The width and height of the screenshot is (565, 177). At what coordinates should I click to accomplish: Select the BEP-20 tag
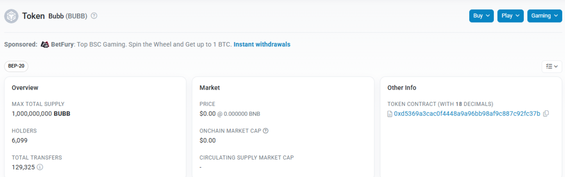click(16, 66)
